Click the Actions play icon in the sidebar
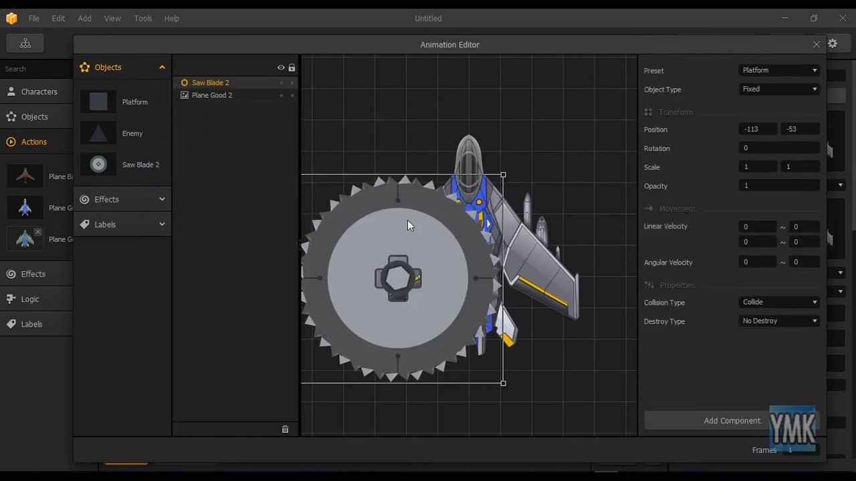Viewport: 856px width, 481px height. 11,142
